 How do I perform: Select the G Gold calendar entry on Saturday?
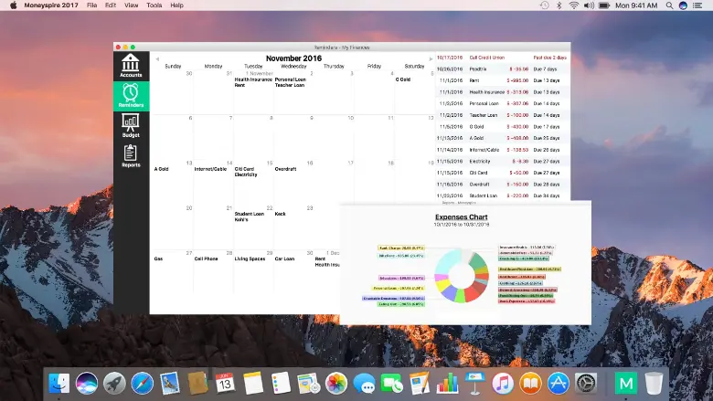(x=403, y=79)
